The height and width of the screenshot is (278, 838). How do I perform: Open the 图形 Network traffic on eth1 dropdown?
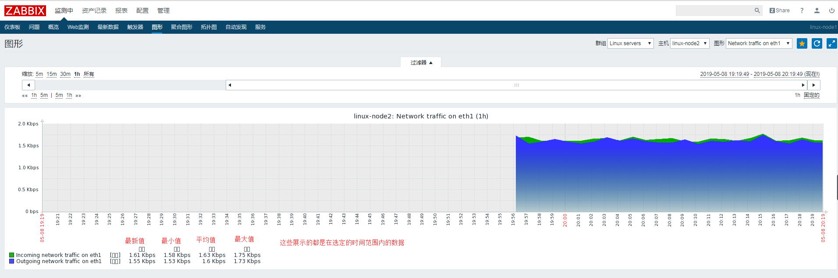pos(759,43)
